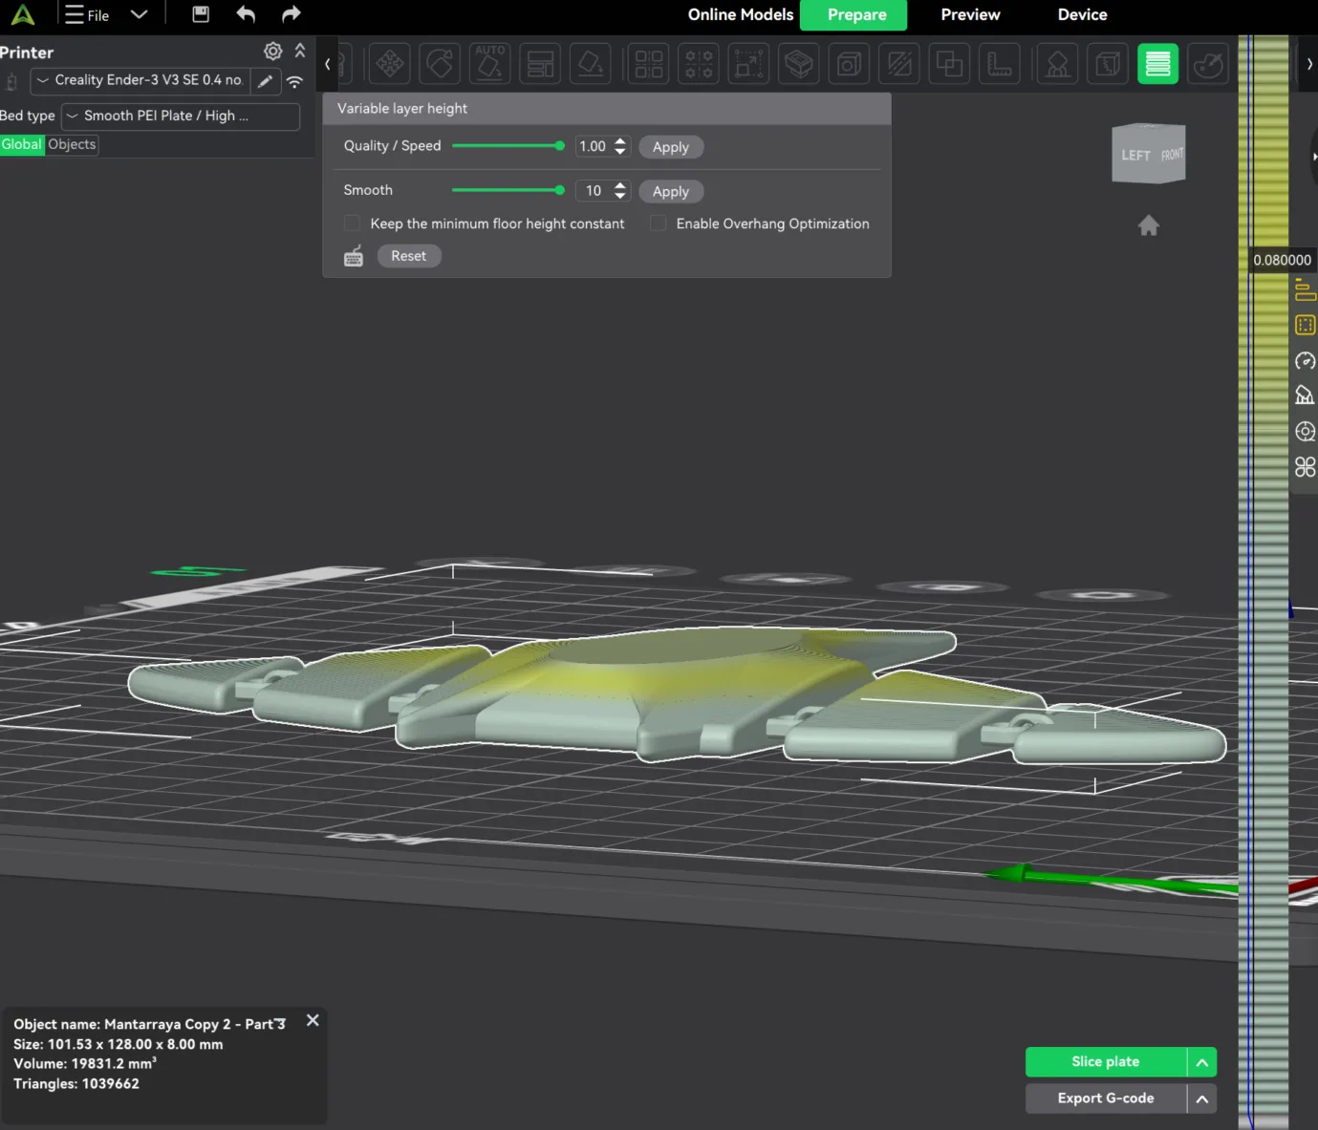1318x1130 pixels.
Task: Toggle the Variable layer height tool
Action: [1158, 64]
